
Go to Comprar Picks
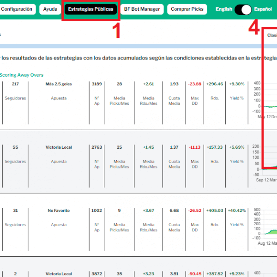[187, 9]
